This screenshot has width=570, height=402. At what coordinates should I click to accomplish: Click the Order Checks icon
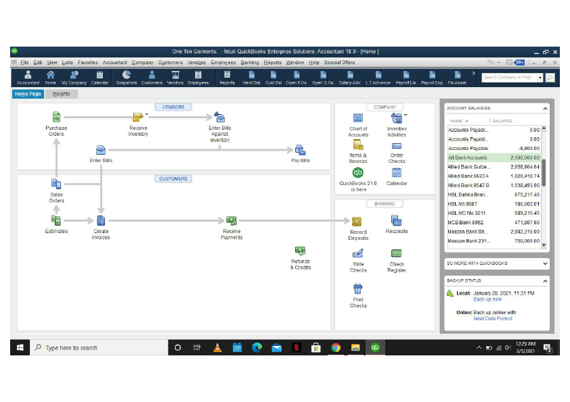tap(397, 146)
